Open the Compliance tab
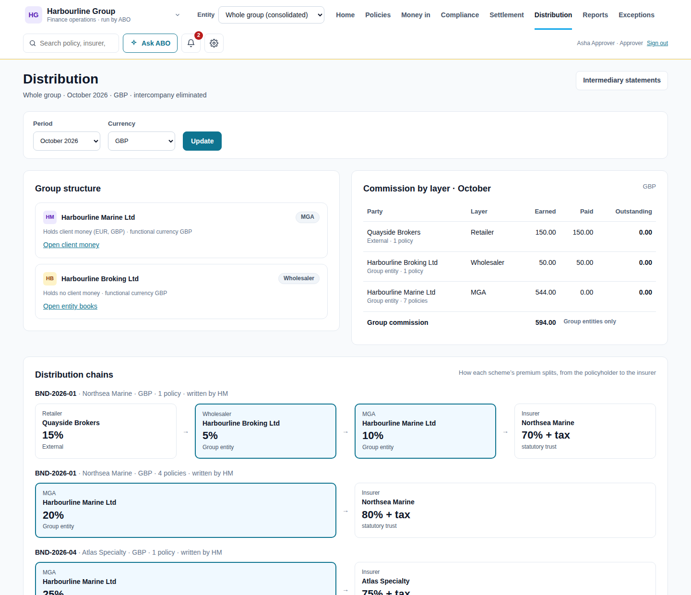This screenshot has height=595, width=691. [x=460, y=15]
